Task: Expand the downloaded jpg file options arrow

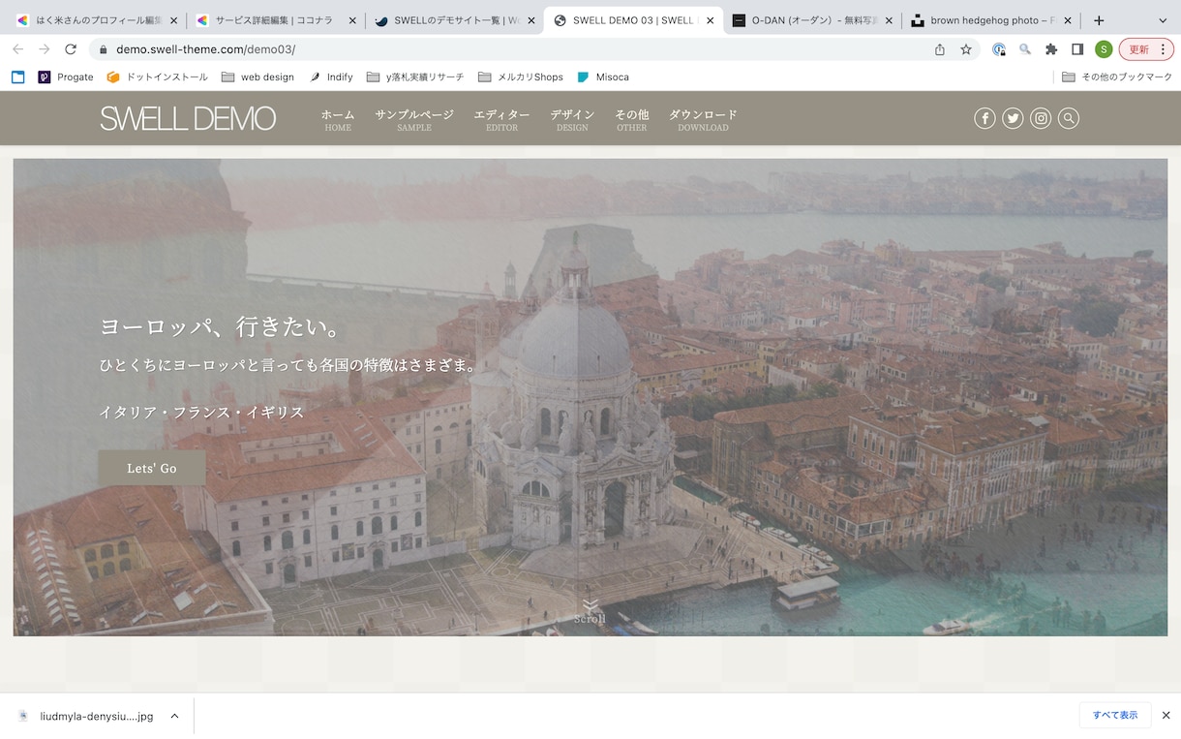Action: (x=174, y=717)
